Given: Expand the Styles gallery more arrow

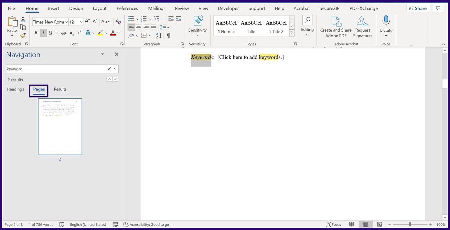Looking at the screenshot, I should (292, 33).
